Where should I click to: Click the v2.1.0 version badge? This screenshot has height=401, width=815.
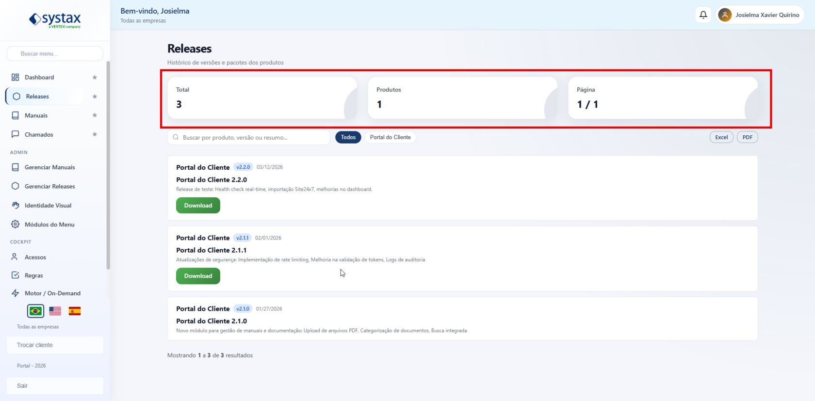tap(243, 309)
